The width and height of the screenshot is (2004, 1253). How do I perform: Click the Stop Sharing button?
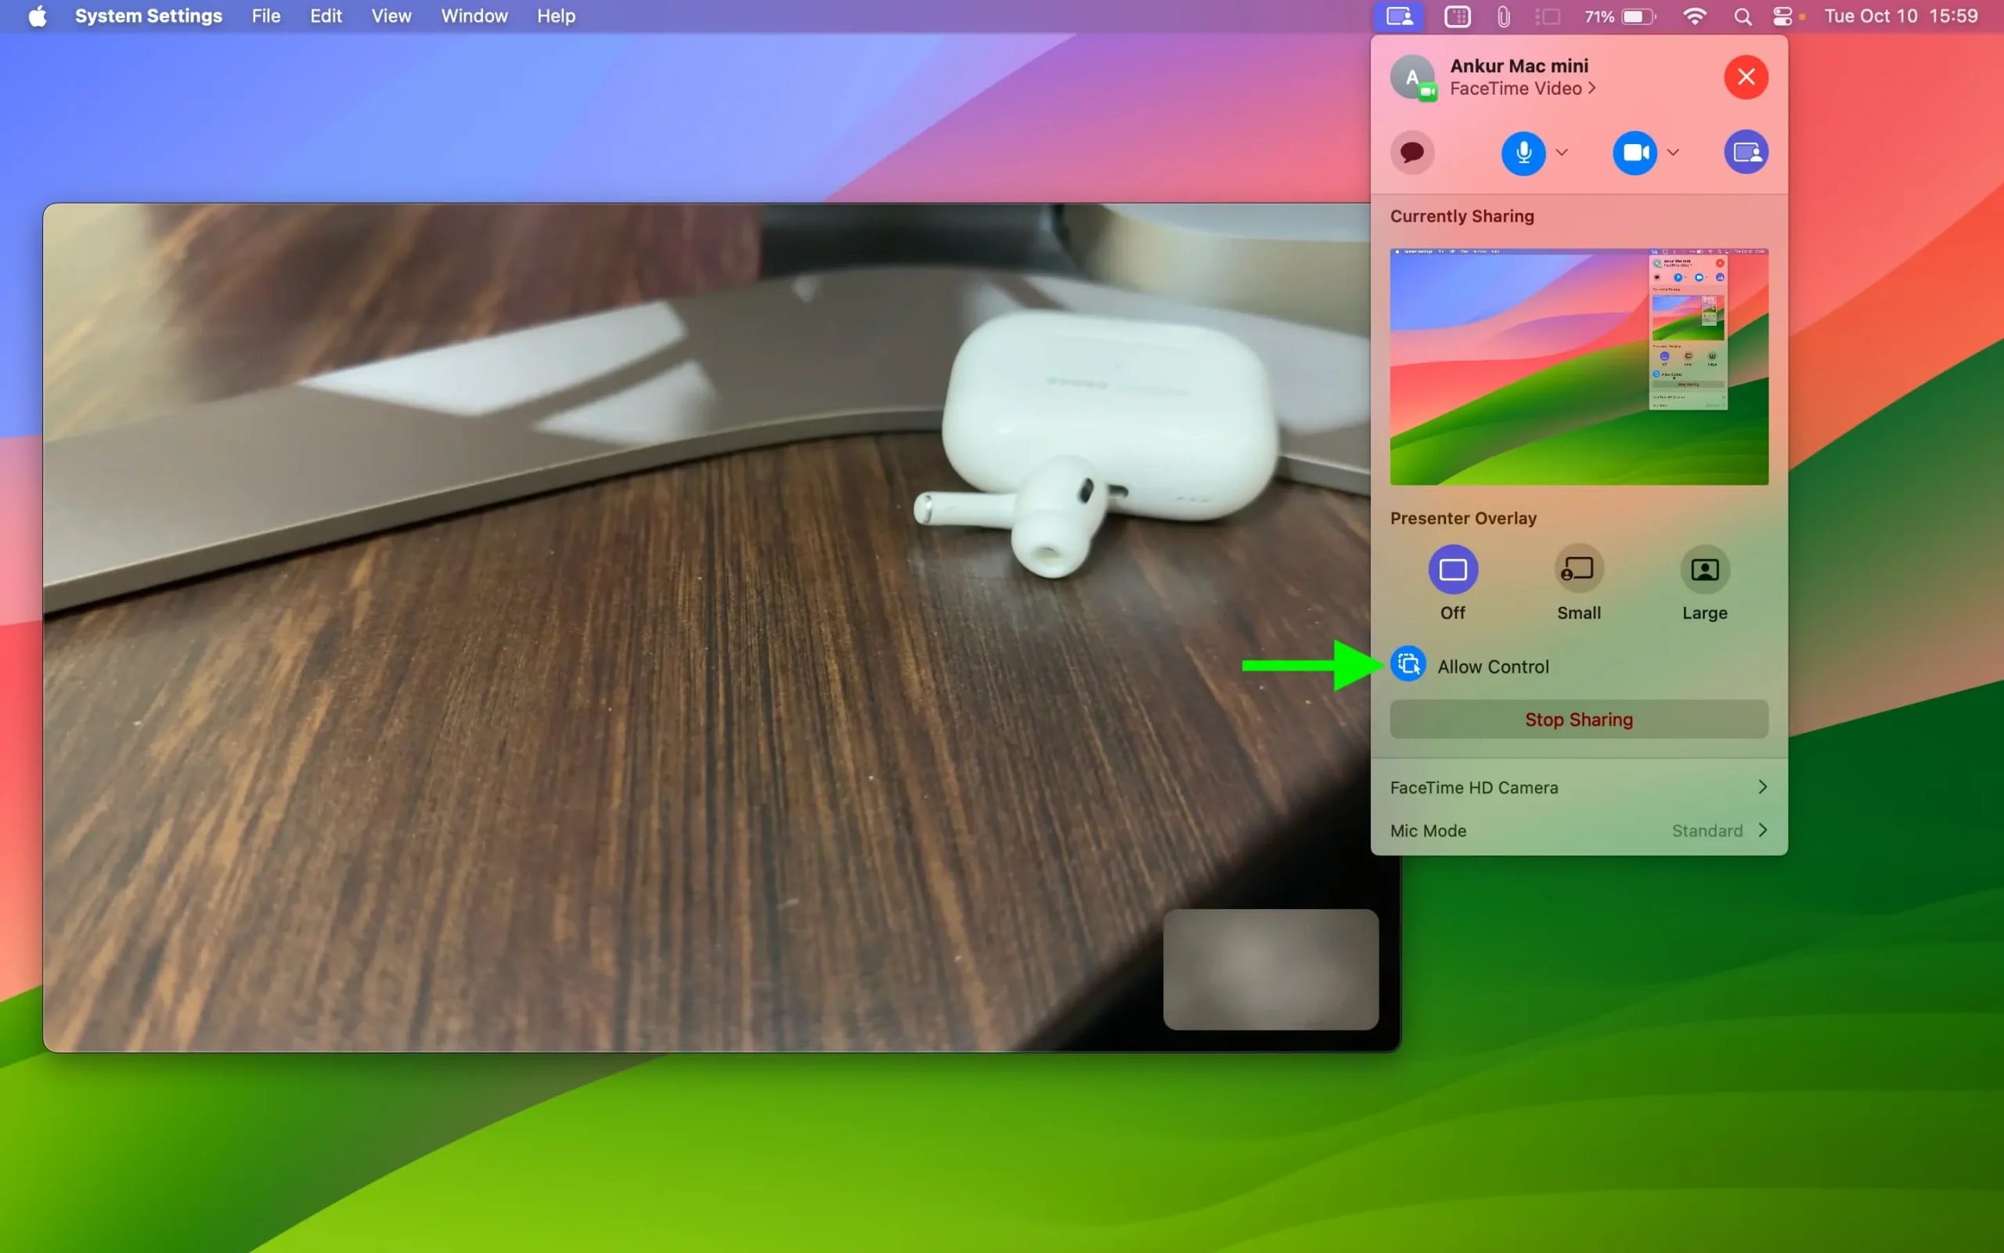[1578, 719]
